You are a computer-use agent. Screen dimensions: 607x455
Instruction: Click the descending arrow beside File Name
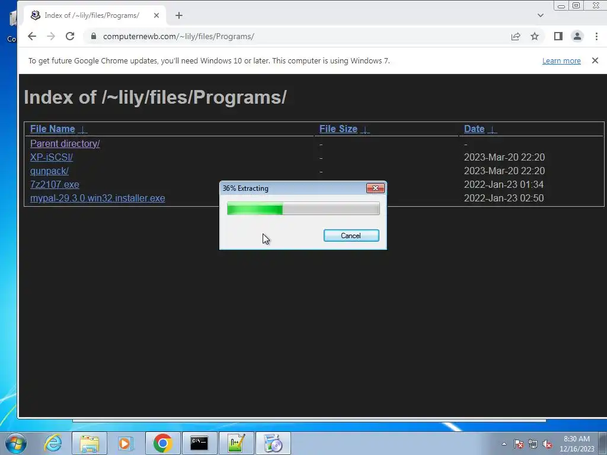(x=82, y=130)
